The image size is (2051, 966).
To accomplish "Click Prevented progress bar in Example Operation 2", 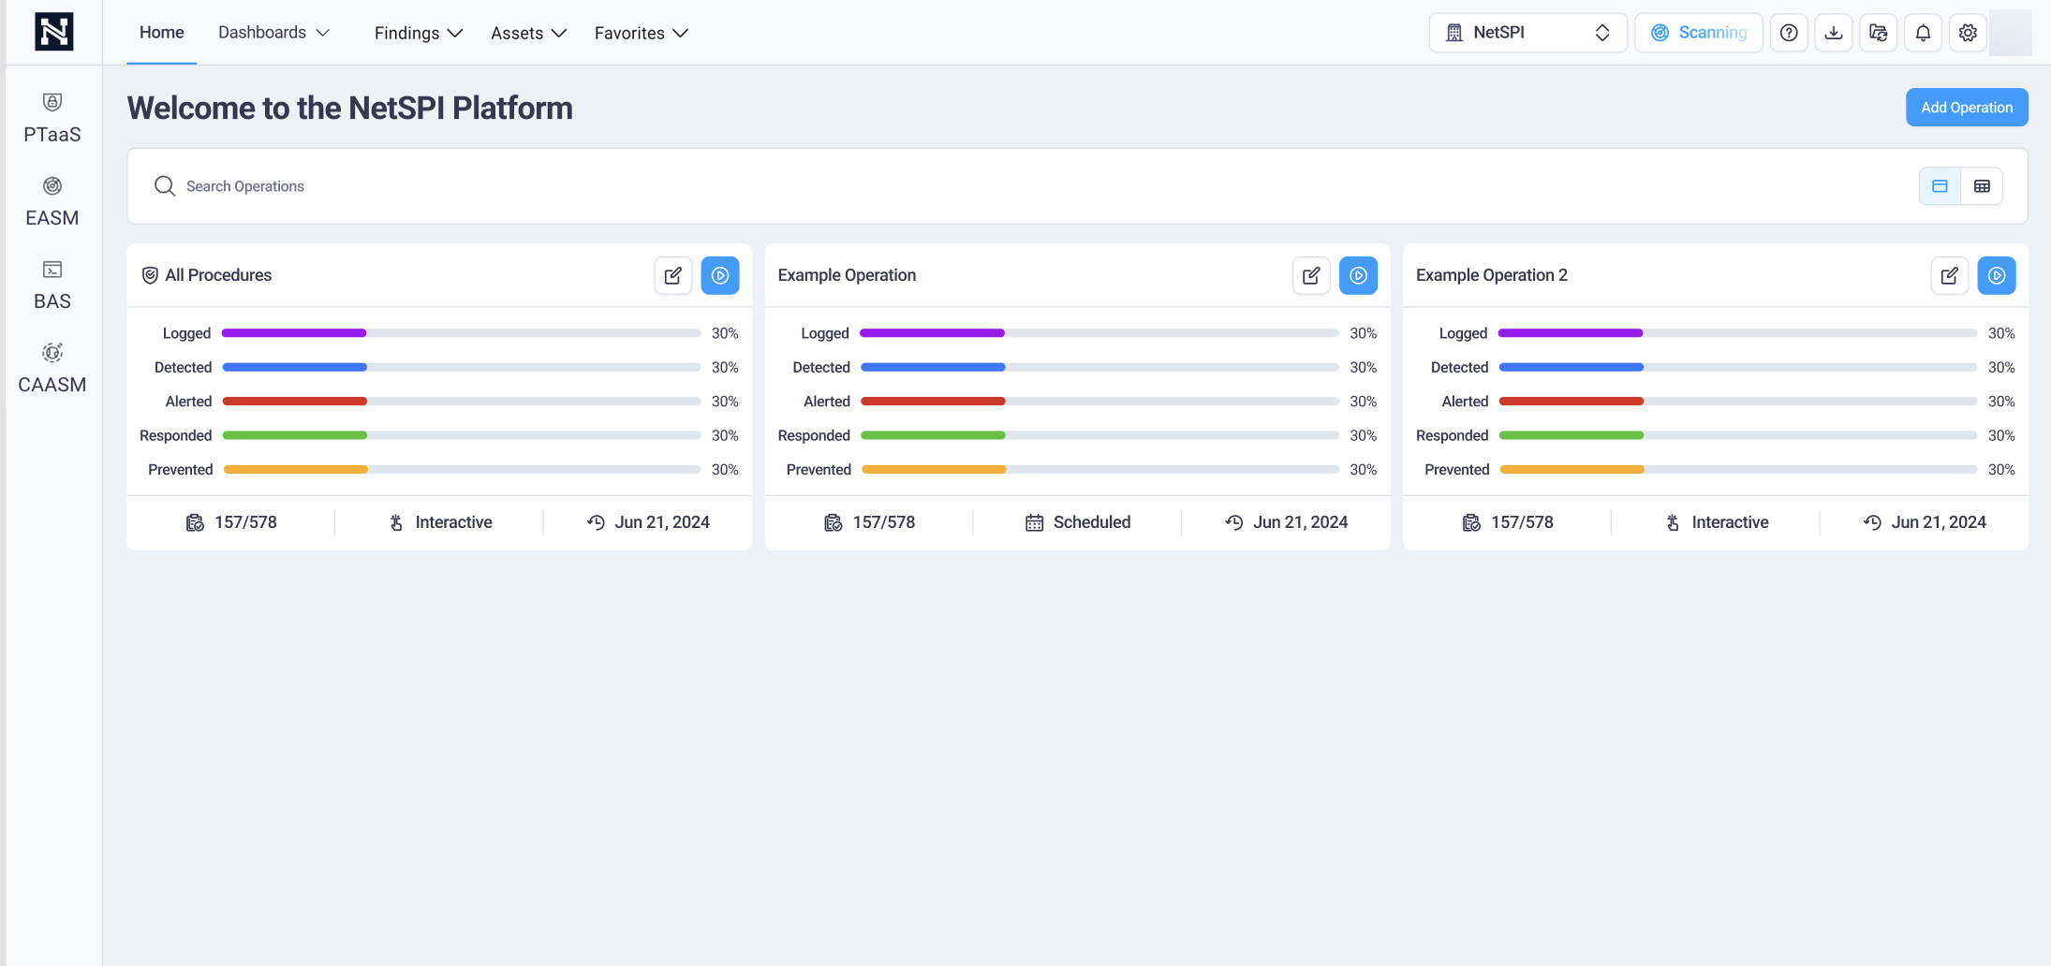I will (1738, 470).
